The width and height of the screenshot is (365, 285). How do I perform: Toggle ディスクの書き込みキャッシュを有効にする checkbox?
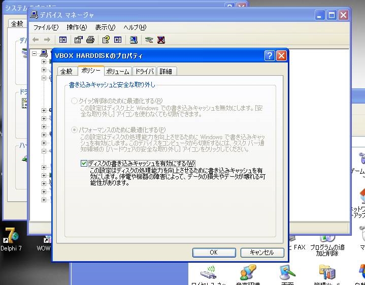click(84, 164)
